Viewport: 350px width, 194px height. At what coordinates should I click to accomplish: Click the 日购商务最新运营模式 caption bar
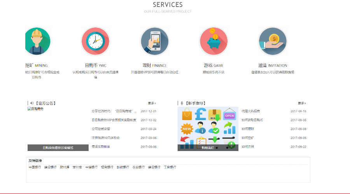(58, 148)
